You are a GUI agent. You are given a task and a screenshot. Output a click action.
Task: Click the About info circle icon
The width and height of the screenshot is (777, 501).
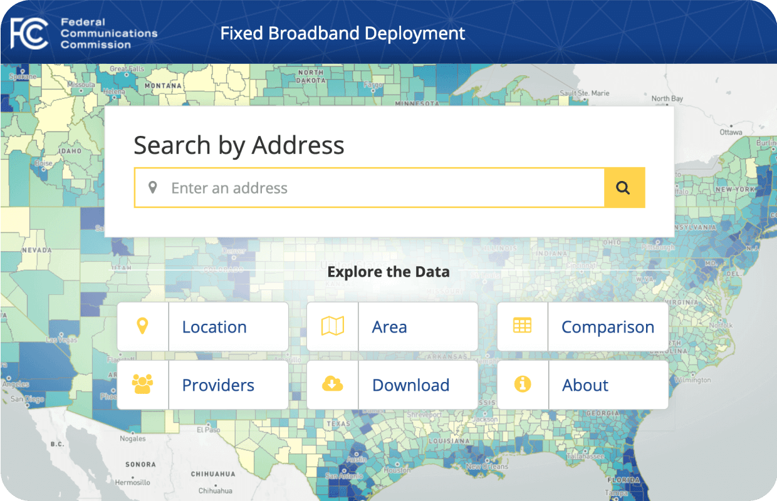(522, 384)
